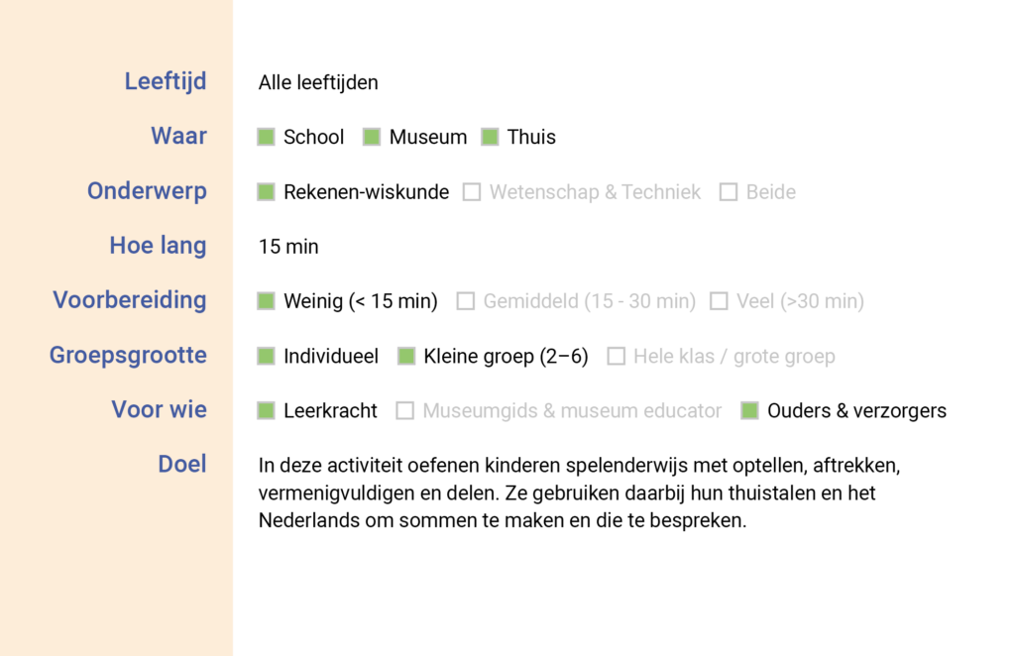Toggle Ouders & verzorgers checkbox
This screenshot has height=656, width=1015.
(749, 410)
